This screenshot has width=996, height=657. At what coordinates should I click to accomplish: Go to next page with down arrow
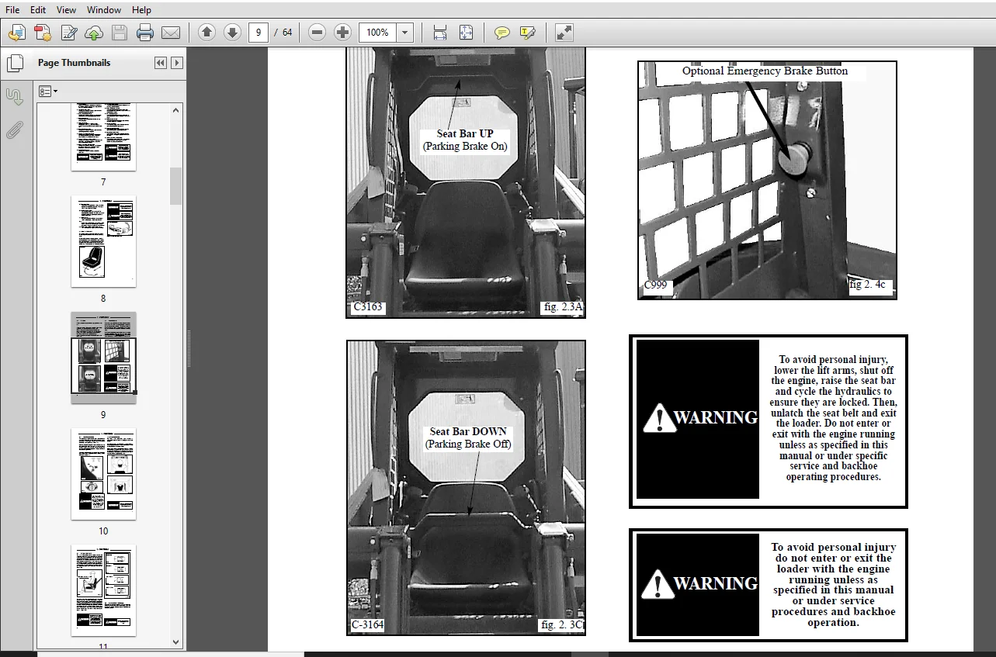point(232,33)
